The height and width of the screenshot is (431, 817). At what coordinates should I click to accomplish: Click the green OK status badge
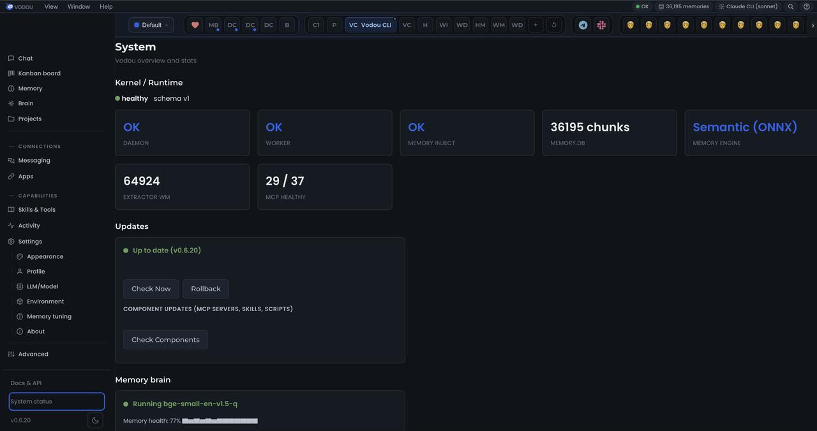tap(642, 6)
